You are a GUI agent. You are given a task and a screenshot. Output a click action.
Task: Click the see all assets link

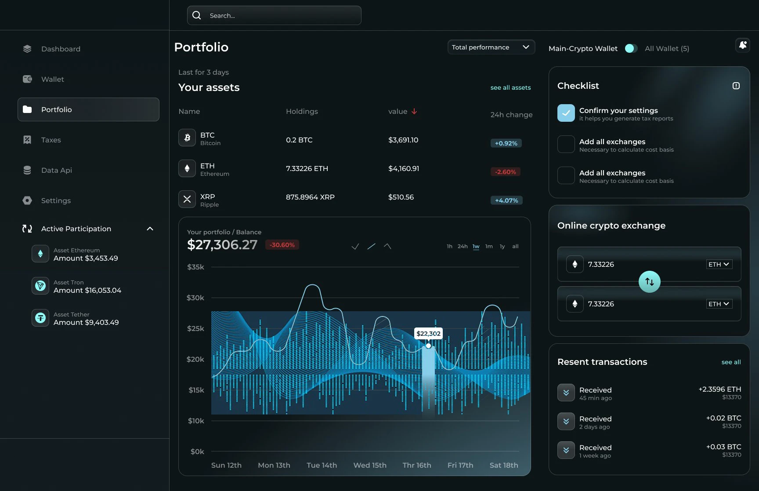tap(510, 87)
